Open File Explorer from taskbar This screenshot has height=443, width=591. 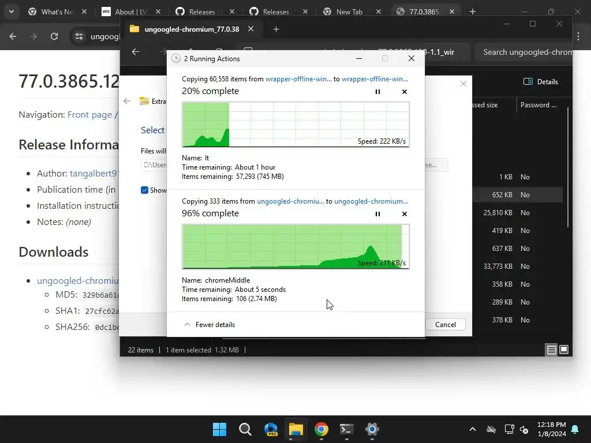(296, 429)
